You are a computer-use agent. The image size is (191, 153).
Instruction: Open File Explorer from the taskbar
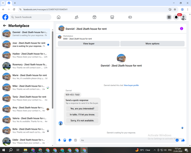pos(26,150)
